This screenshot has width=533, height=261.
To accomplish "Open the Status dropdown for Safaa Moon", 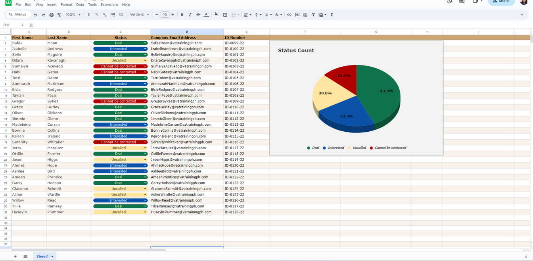I will click(x=145, y=43).
